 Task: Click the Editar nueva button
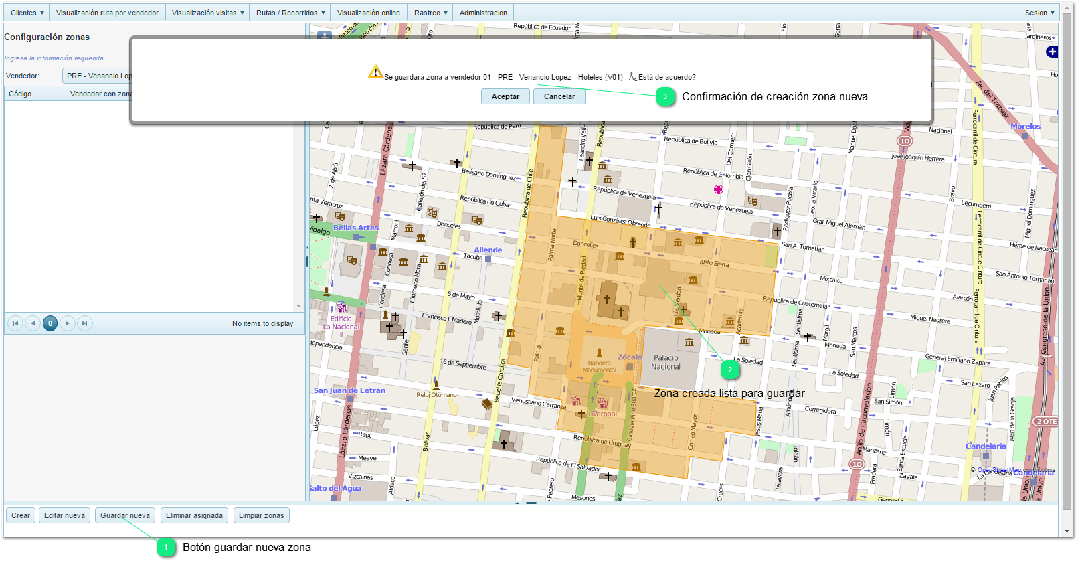click(64, 515)
